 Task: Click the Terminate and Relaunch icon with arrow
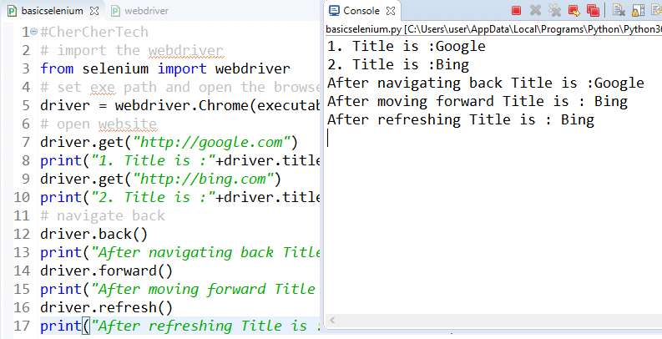pyautogui.click(x=574, y=11)
